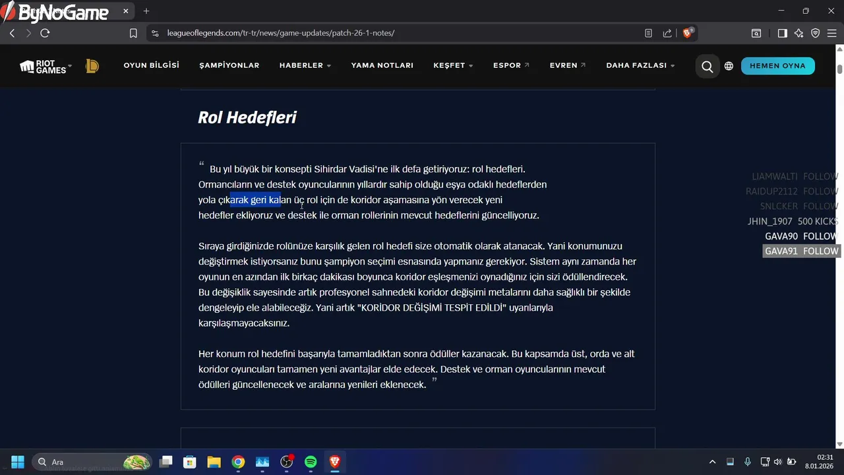Open the EVREN external link

pyautogui.click(x=568, y=66)
